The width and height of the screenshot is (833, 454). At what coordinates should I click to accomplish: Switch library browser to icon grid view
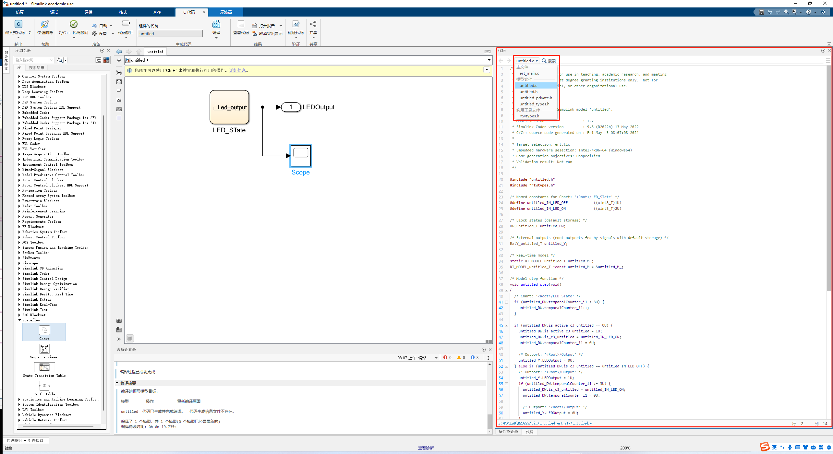[106, 60]
